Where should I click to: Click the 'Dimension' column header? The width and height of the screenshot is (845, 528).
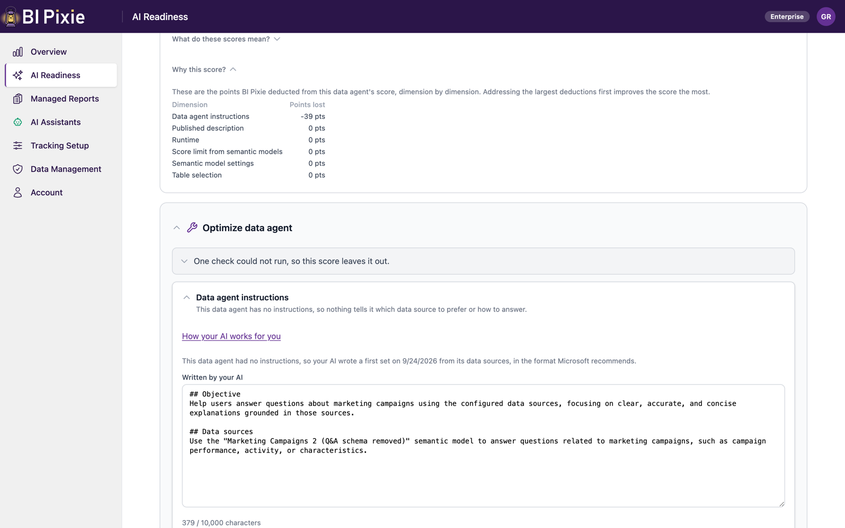pyautogui.click(x=190, y=105)
